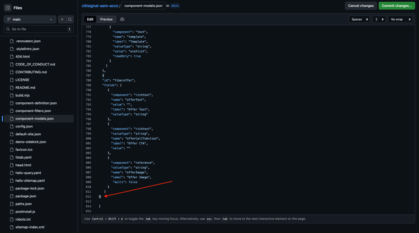Screen dimensions: 419x233
Task: Open the file search magnifier icon
Action: [70, 19]
